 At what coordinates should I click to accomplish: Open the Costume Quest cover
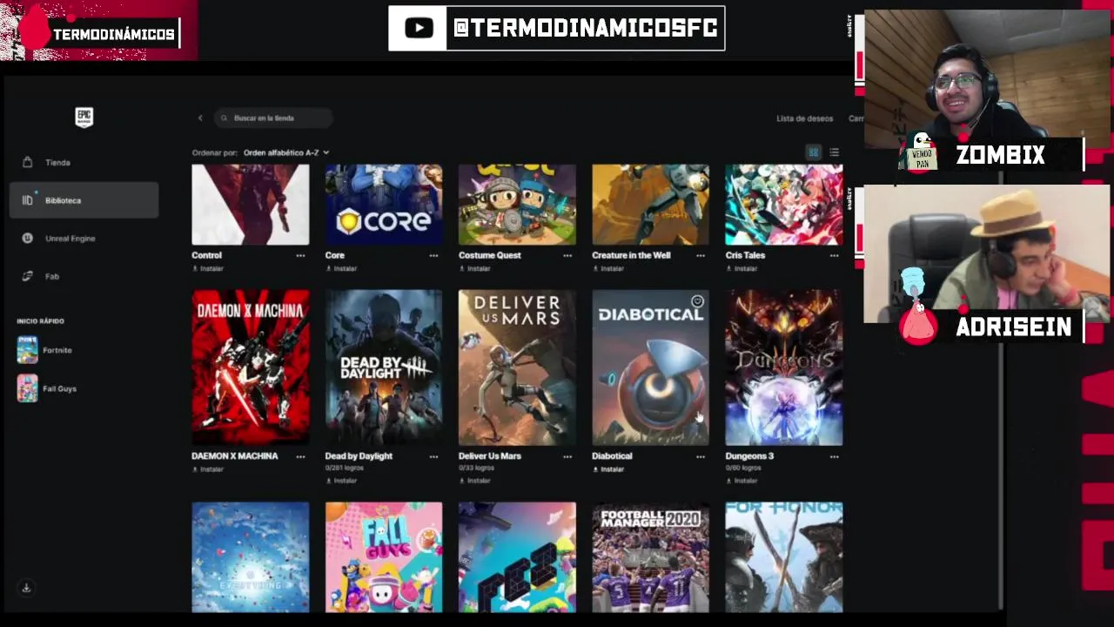517,205
